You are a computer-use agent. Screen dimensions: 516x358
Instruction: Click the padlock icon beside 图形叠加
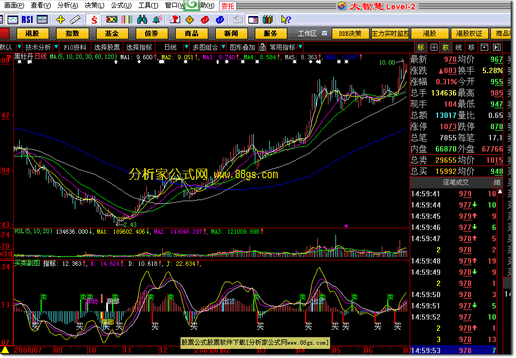pyautogui.click(x=262, y=47)
